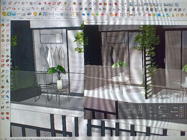
Task: Click the Eraser tool in the left toolbar
Action: tap(7, 25)
